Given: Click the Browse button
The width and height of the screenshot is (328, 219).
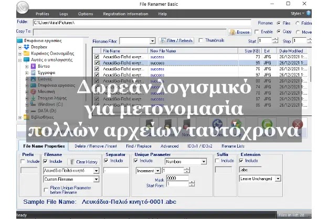Looking at the screenshot, I should click(x=240, y=32).
